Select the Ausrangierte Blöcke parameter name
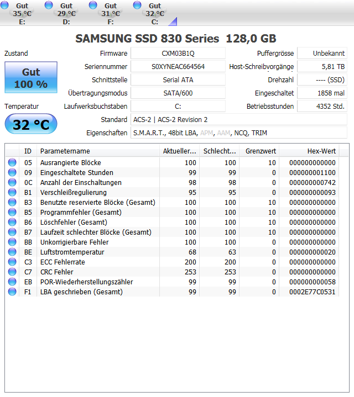 click(x=70, y=162)
